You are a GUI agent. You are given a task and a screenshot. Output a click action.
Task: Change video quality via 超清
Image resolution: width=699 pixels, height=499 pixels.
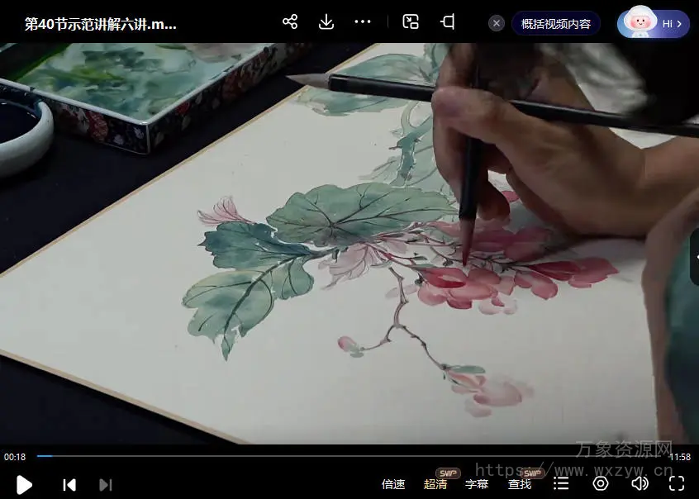tap(435, 484)
